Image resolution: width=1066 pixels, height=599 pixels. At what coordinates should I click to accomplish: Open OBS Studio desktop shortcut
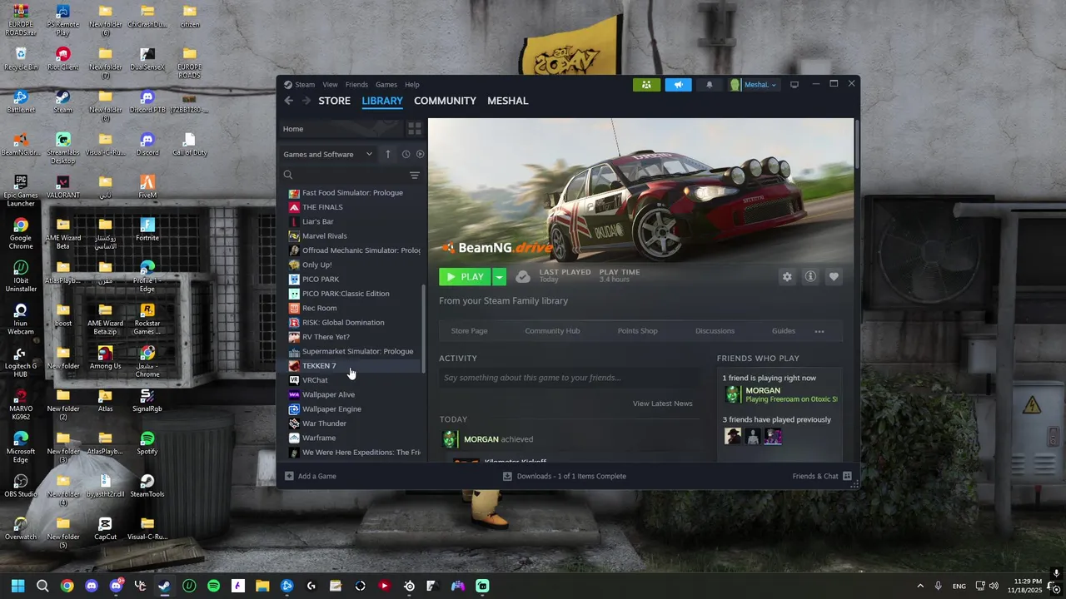click(21, 485)
